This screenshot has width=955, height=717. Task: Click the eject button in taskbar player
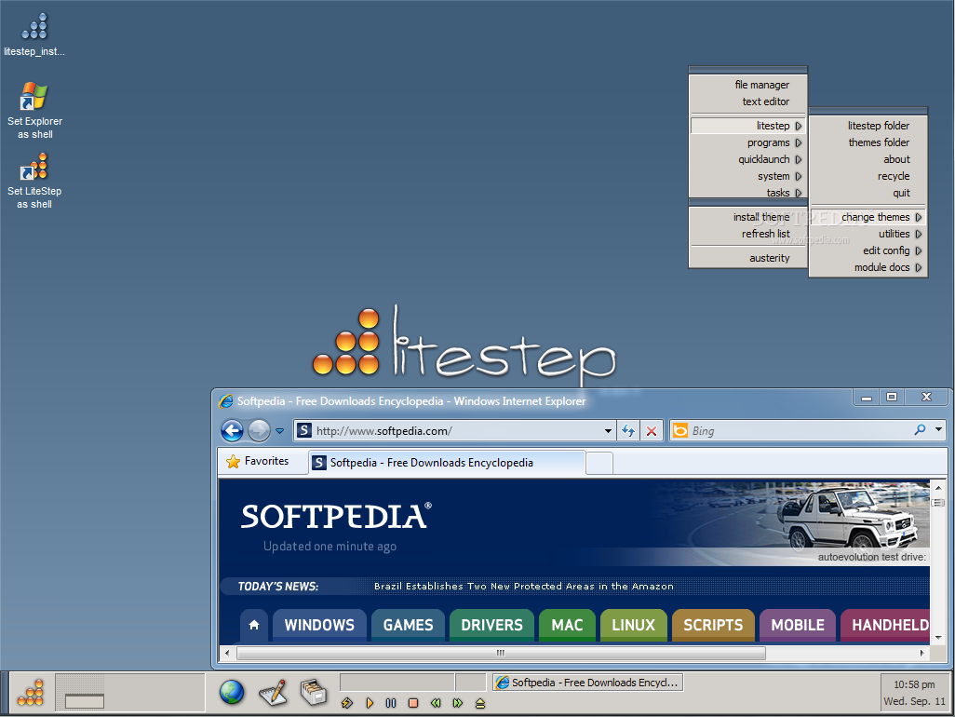(x=480, y=703)
